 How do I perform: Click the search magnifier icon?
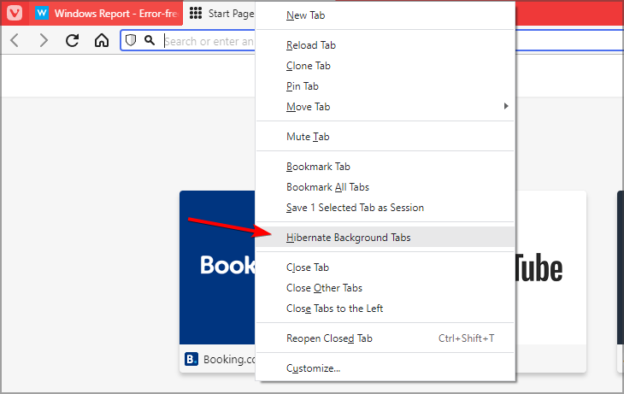click(x=150, y=40)
